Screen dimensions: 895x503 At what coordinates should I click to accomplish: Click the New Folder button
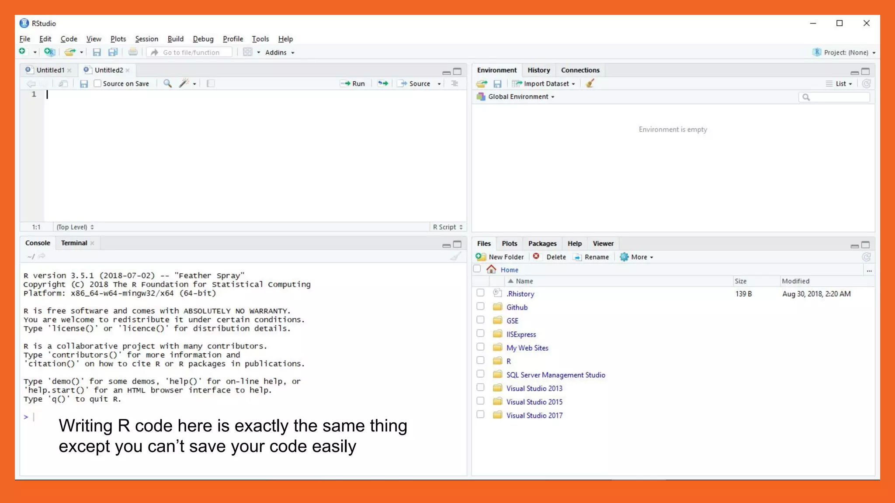[500, 257]
